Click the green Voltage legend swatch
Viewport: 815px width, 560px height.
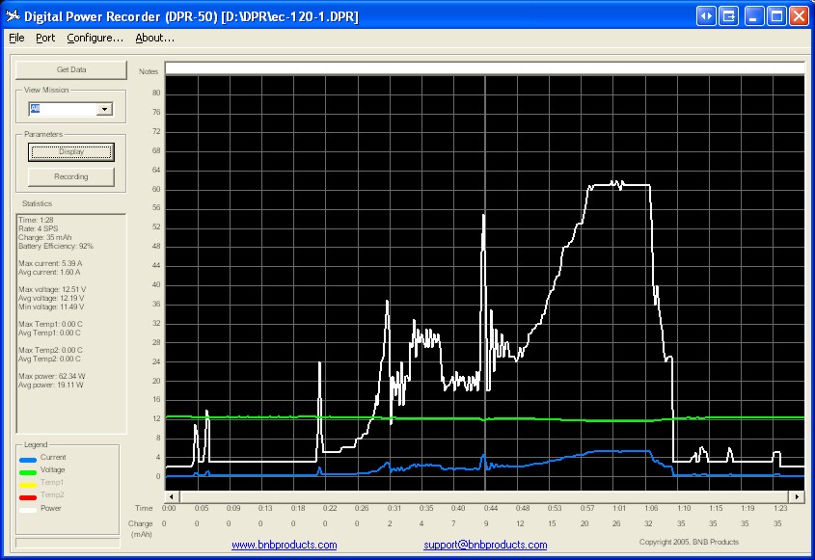click(28, 472)
